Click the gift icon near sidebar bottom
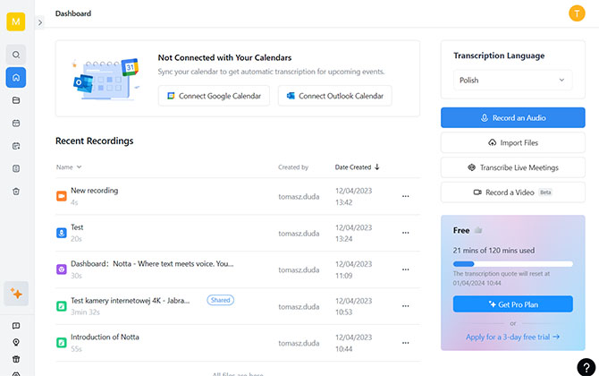This screenshot has width=599, height=376. [16, 359]
